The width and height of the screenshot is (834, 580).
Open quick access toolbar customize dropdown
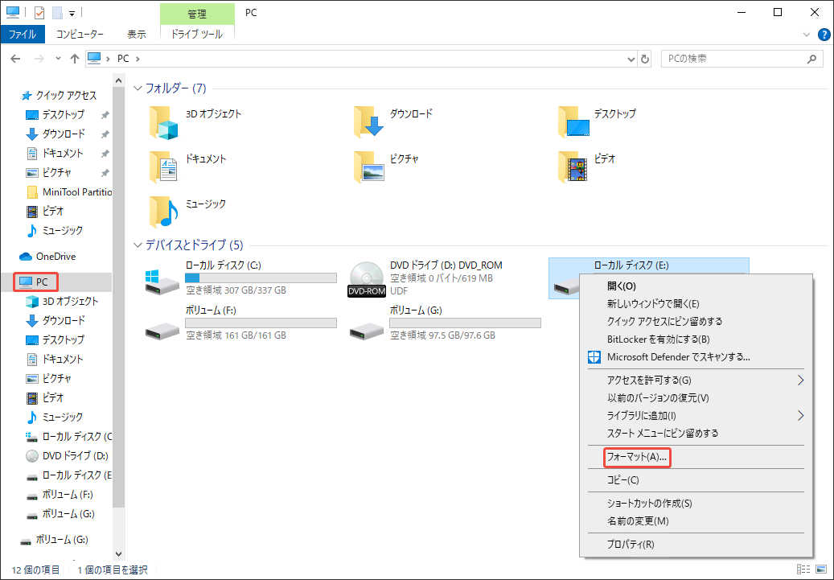tap(72, 14)
